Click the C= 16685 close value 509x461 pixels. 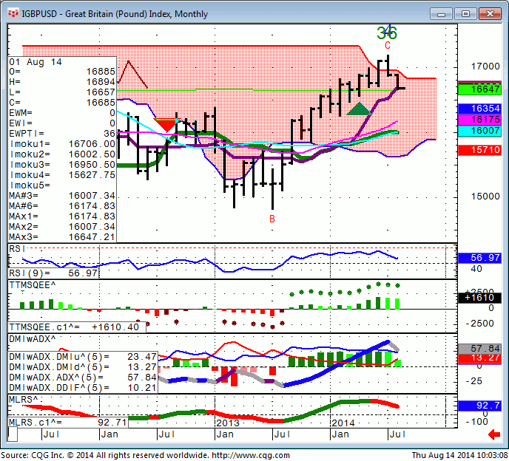(x=62, y=103)
